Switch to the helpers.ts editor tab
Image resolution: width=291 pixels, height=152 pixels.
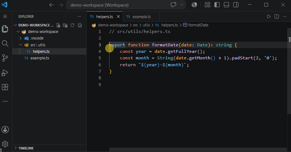point(104,17)
